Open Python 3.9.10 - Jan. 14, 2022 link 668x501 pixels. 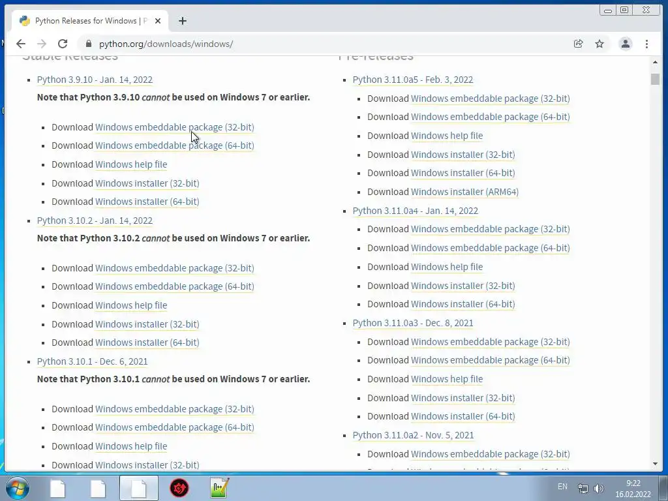(x=95, y=80)
